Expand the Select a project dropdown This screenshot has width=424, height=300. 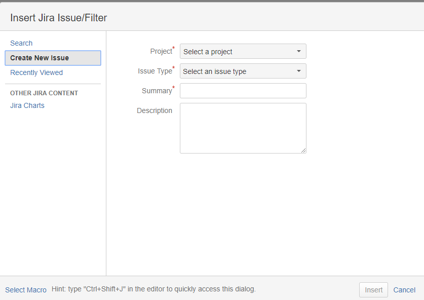(243, 51)
